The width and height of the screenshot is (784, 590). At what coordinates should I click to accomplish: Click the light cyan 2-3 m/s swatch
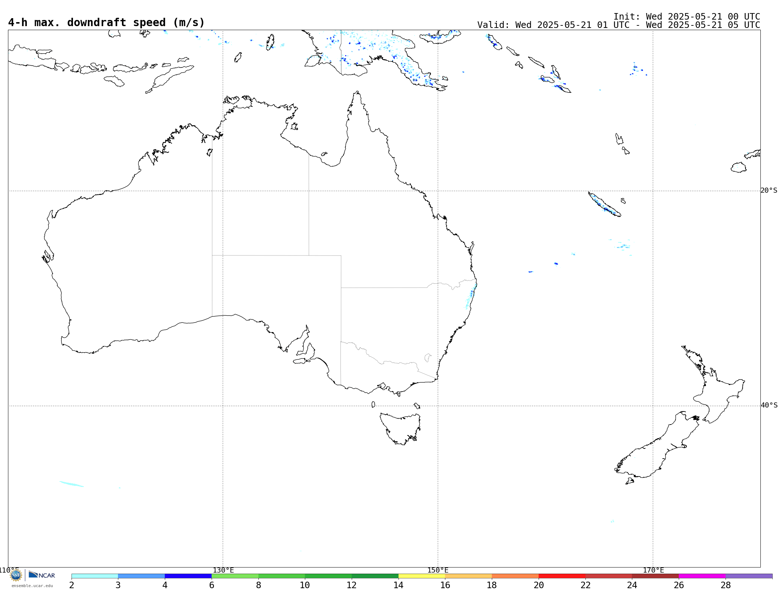point(95,576)
